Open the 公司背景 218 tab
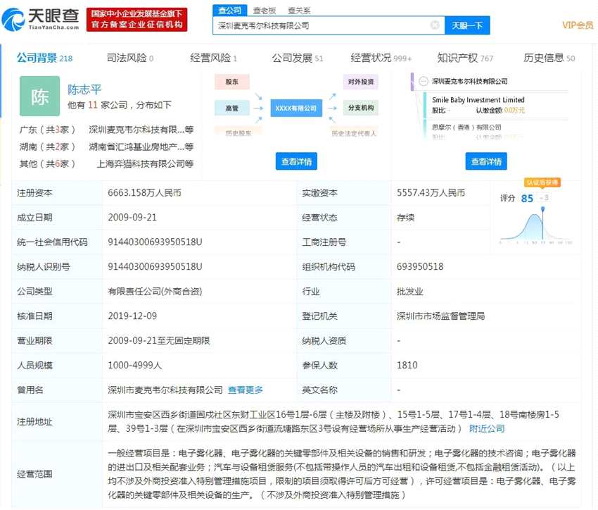This screenshot has width=598, height=510. (44, 58)
